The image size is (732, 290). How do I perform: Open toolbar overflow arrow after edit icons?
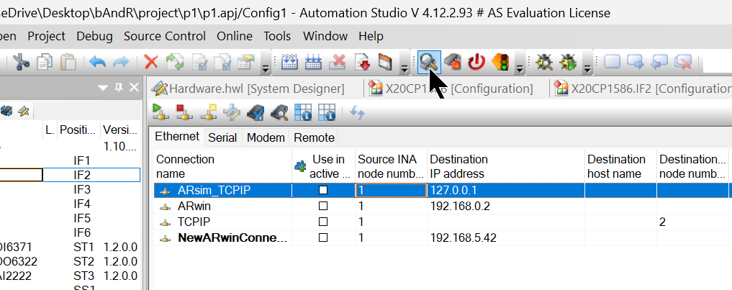[x=265, y=68]
